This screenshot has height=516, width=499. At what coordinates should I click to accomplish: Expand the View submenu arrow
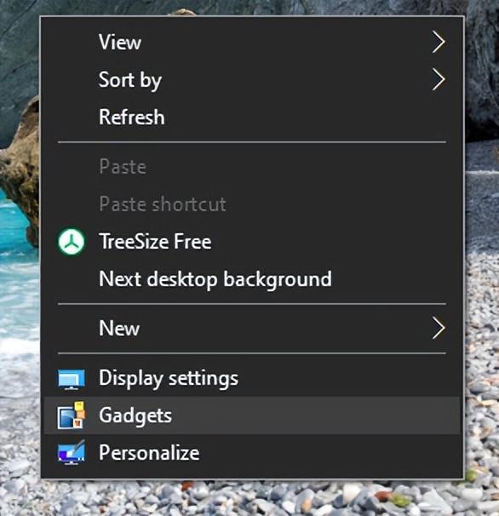click(439, 42)
